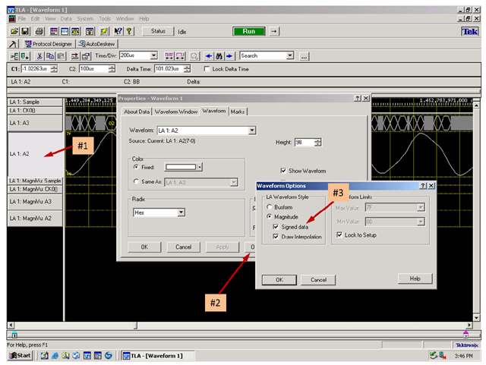This screenshot has height=365, width=486.
Task: Click the binoculars search icon
Action: click(219, 56)
